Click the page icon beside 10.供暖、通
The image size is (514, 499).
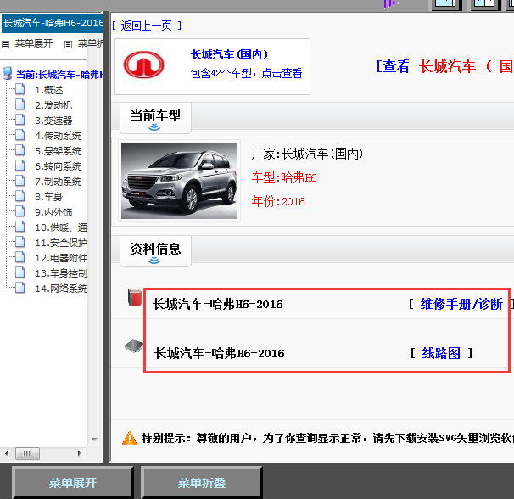(20, 227)
